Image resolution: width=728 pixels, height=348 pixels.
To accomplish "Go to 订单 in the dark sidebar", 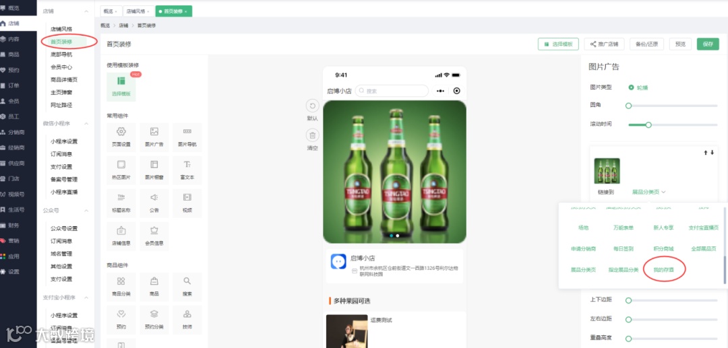I will click(14, 85).
